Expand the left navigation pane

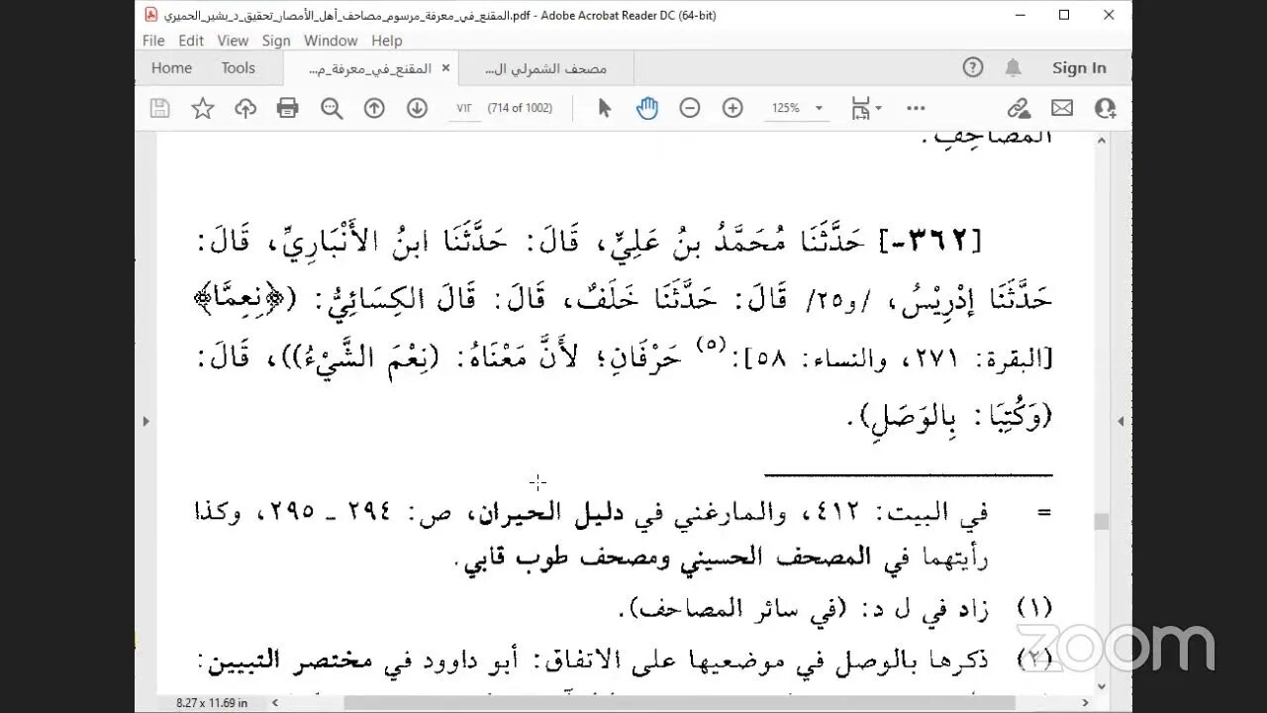click(146, 421)
